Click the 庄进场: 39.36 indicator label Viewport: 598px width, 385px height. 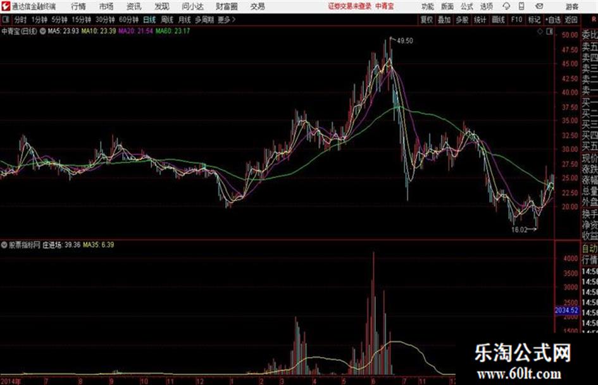(61, 245)
